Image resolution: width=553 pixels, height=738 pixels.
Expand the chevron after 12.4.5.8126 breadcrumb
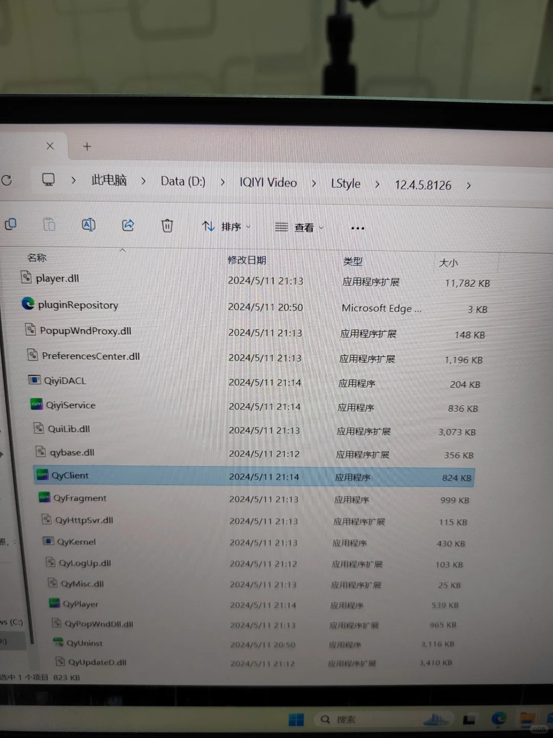469,186
